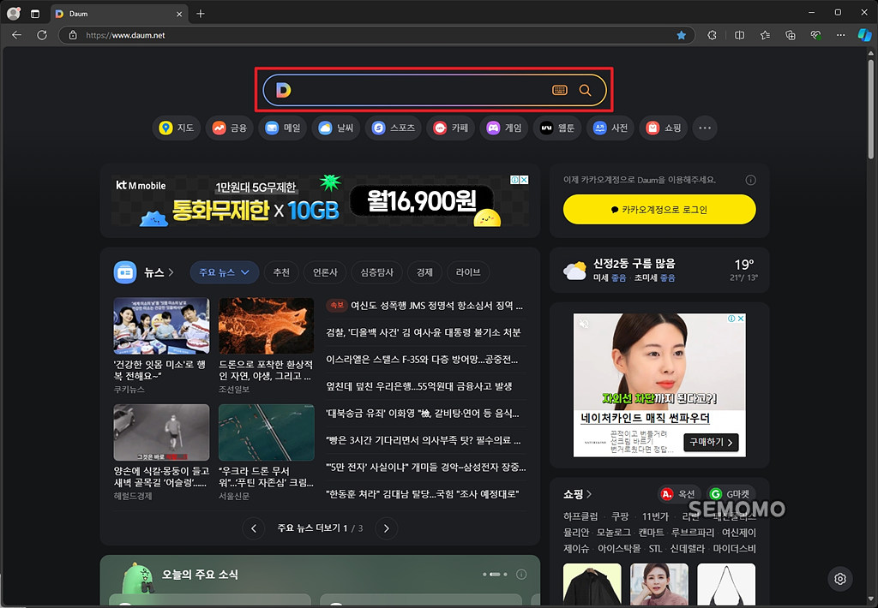Click the browser back arrow
Image resolution: width=878 pixels, height=608 pixels.
coord(17,35)
